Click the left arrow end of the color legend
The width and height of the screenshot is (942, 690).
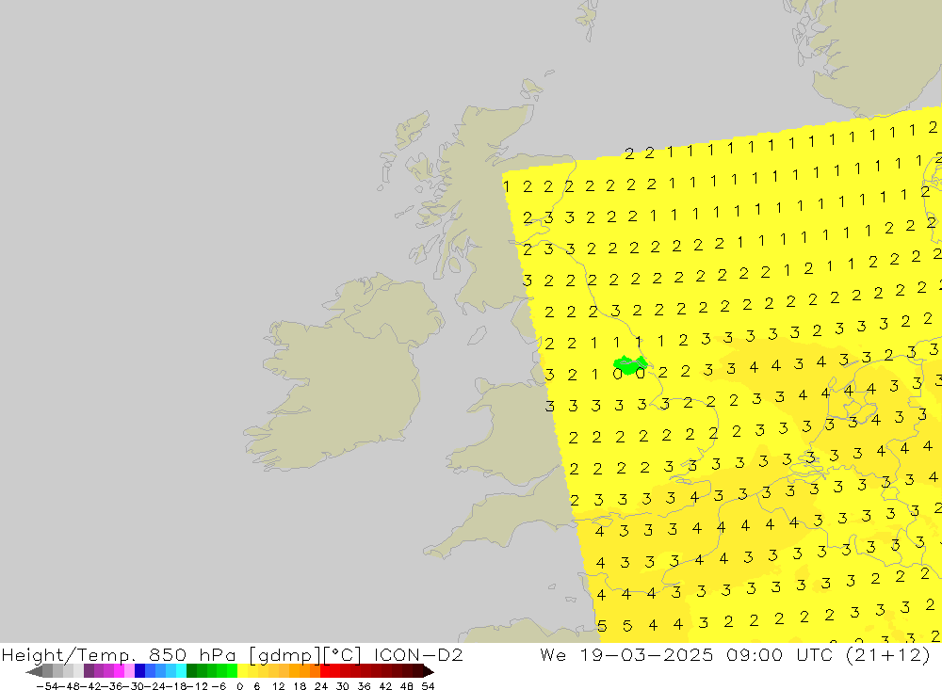click(x=34, y=671)
